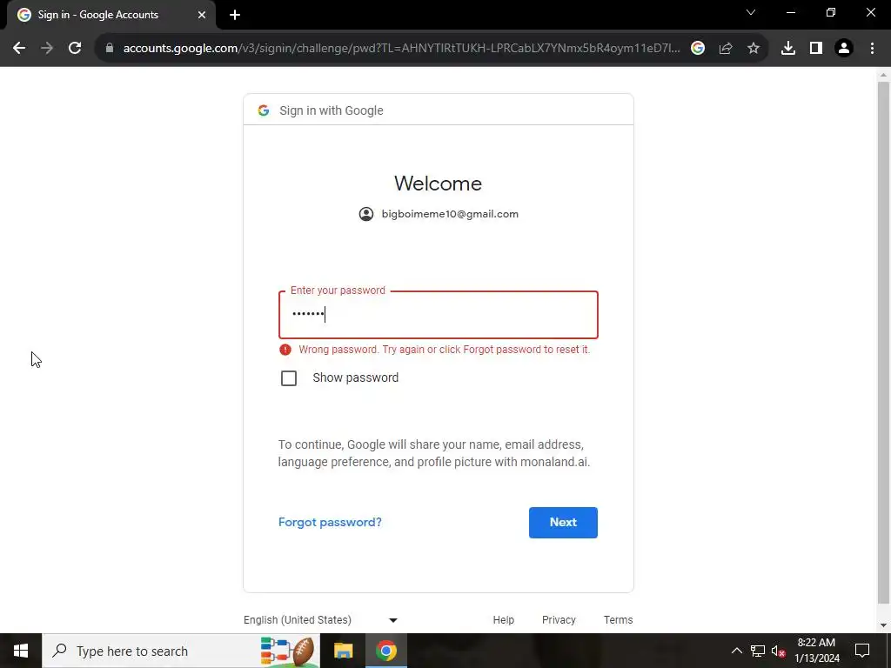The image size is (891, 668).
Task: Open the football bracket widget in taskbar
Action: click(287, 651)
